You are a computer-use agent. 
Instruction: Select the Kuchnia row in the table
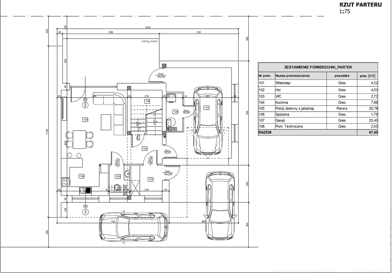point(318,102)
